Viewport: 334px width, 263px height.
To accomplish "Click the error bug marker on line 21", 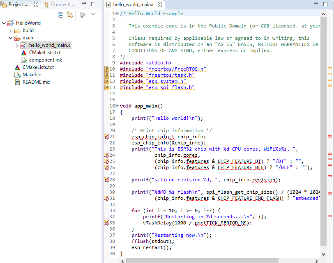I will click(x=107, y=137).
